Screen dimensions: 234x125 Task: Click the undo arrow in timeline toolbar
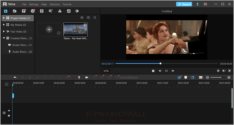pyautogui.click(x=15, y=77)
